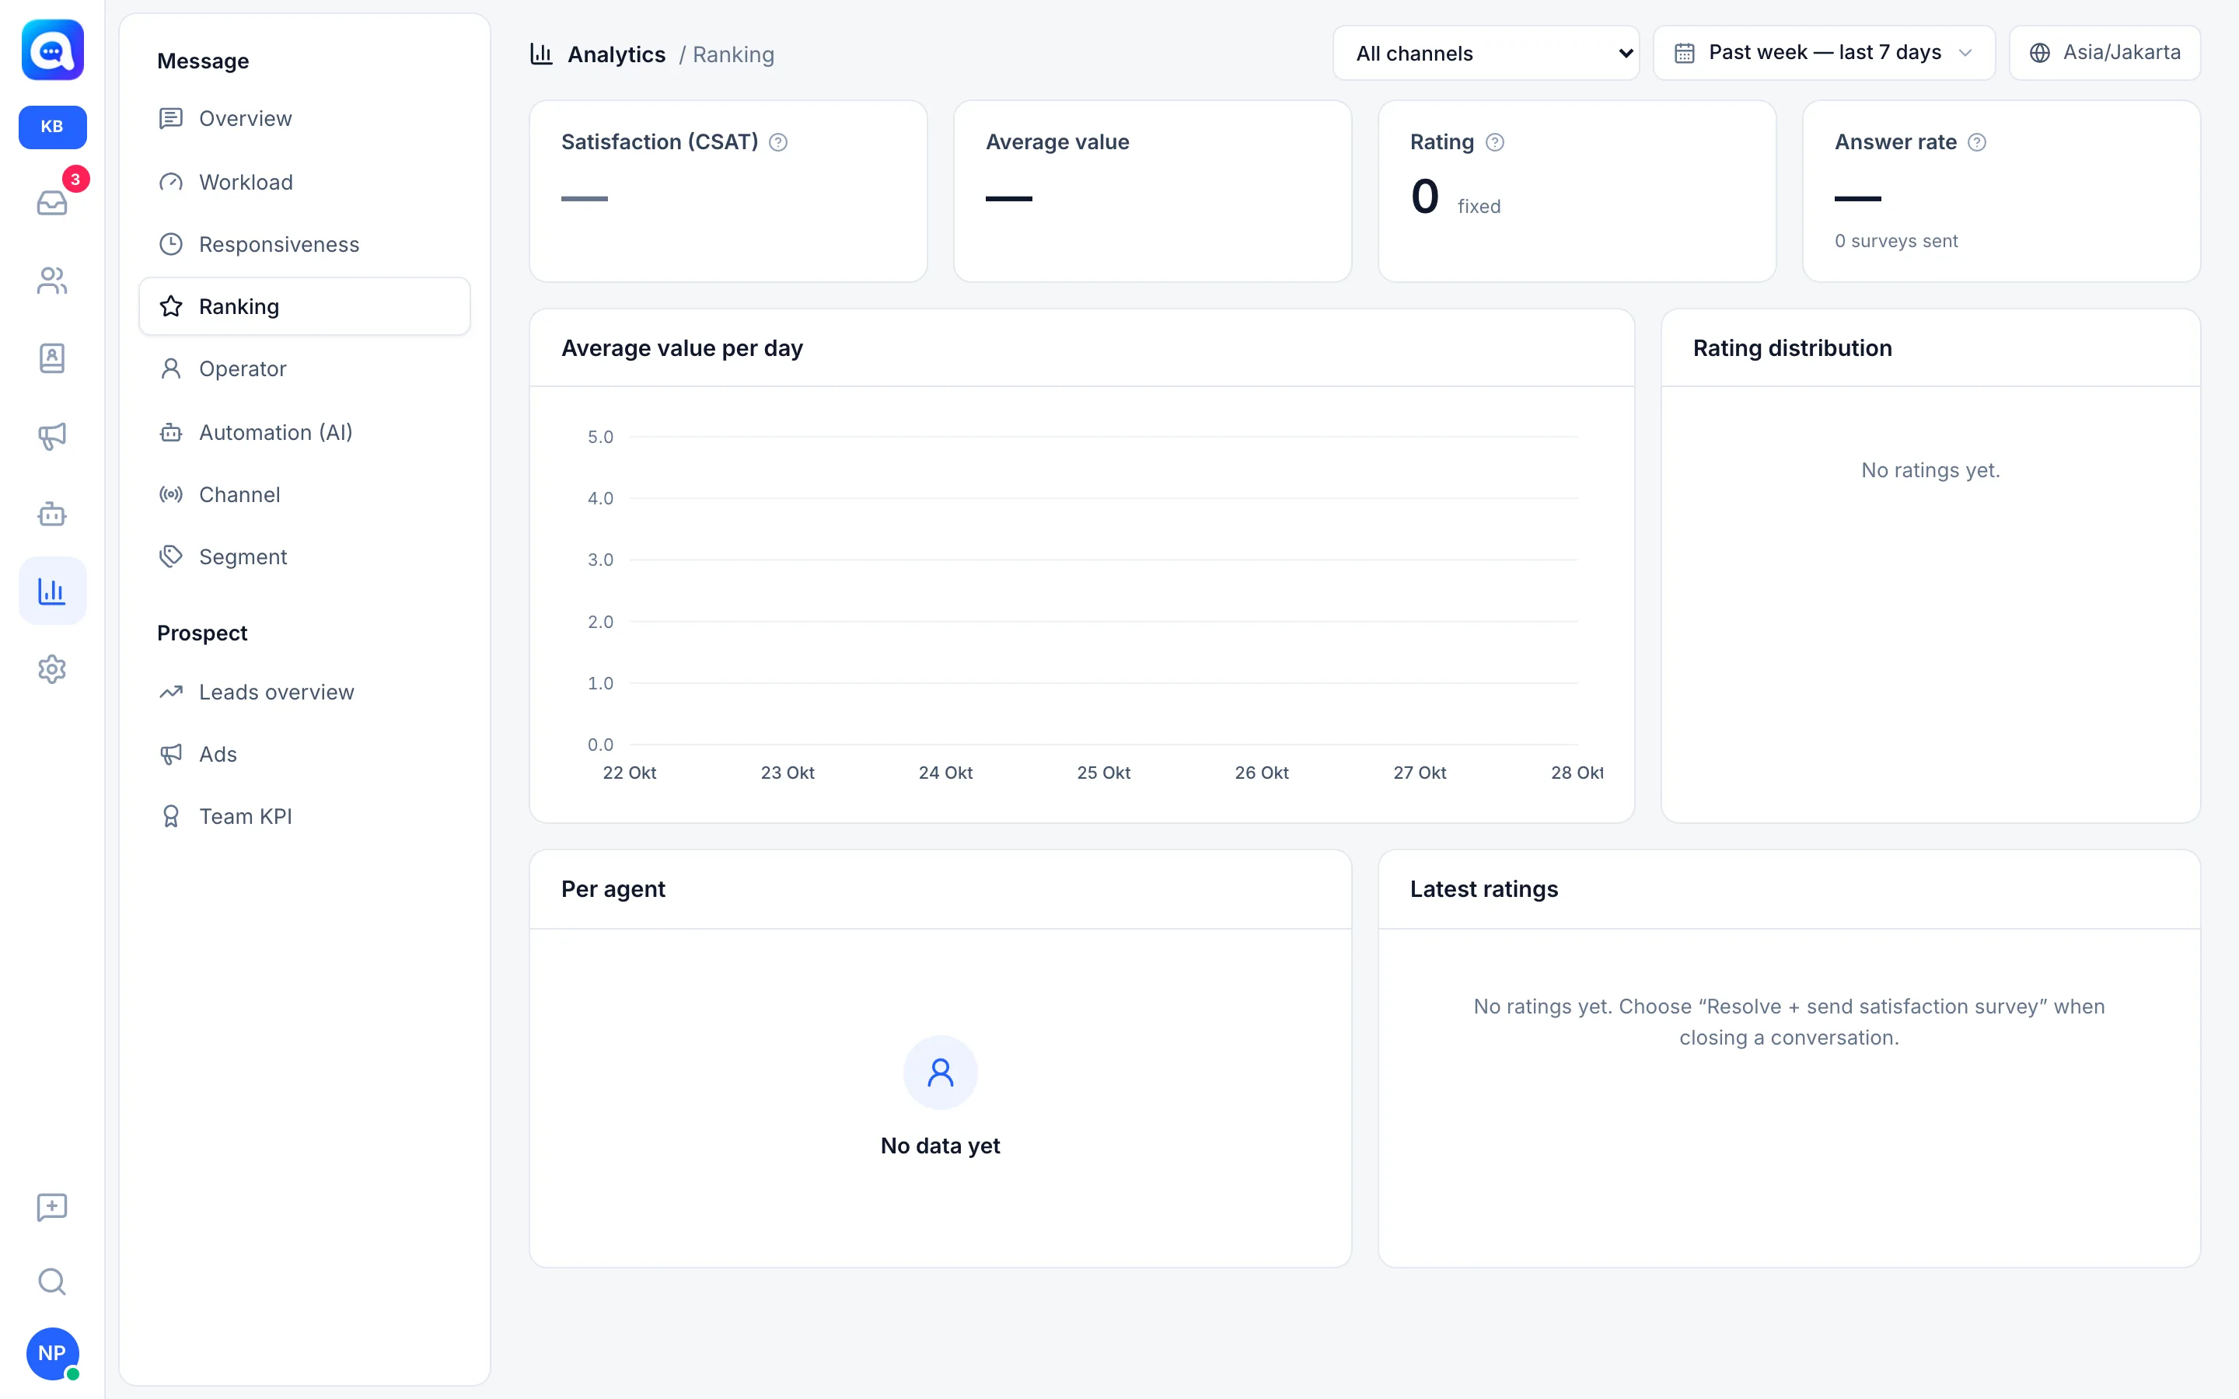
Task: Open the inbox icon with 3 notifications
Action: 53,202
